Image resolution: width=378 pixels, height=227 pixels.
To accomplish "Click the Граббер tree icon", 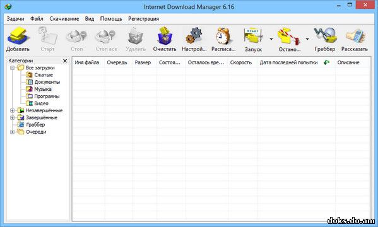I will coord(21,125).
